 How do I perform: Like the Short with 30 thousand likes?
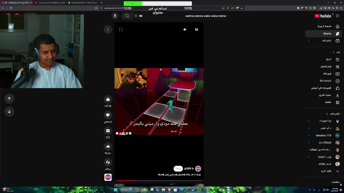(x=108, y=99)
